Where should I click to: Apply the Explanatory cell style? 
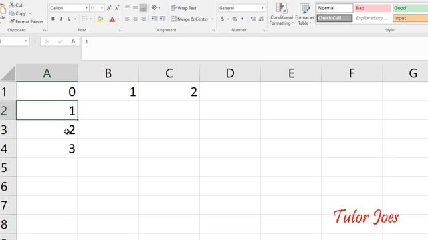pos(372,18)
